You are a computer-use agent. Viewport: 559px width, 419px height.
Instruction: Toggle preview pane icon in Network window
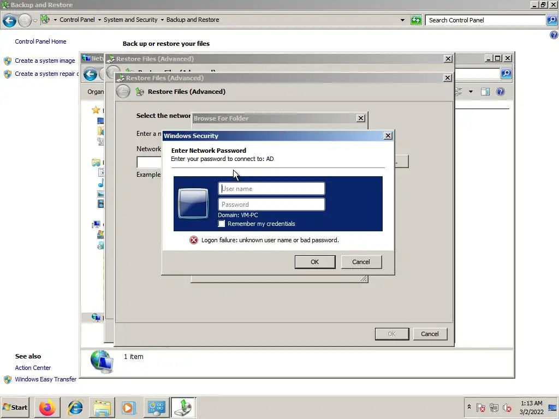[x=485, y=92]
